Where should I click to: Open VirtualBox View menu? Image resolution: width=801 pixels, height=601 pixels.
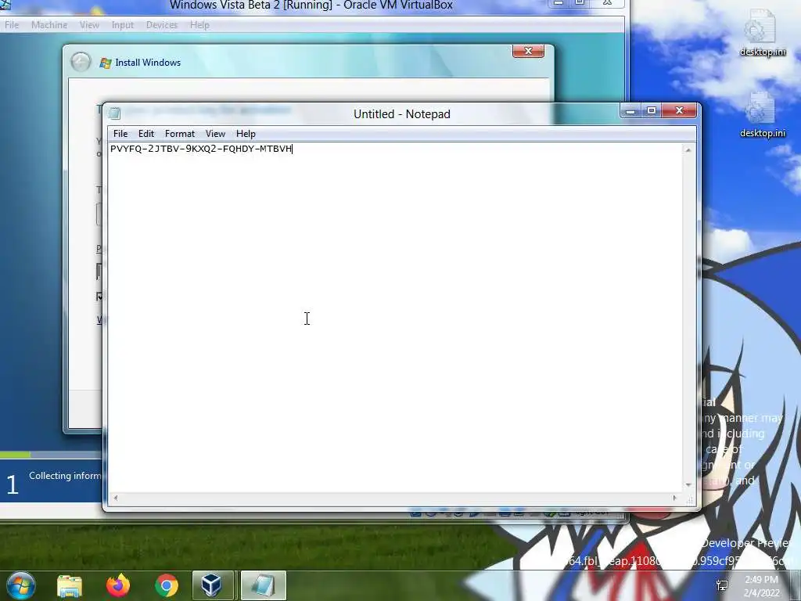[89, 24]
